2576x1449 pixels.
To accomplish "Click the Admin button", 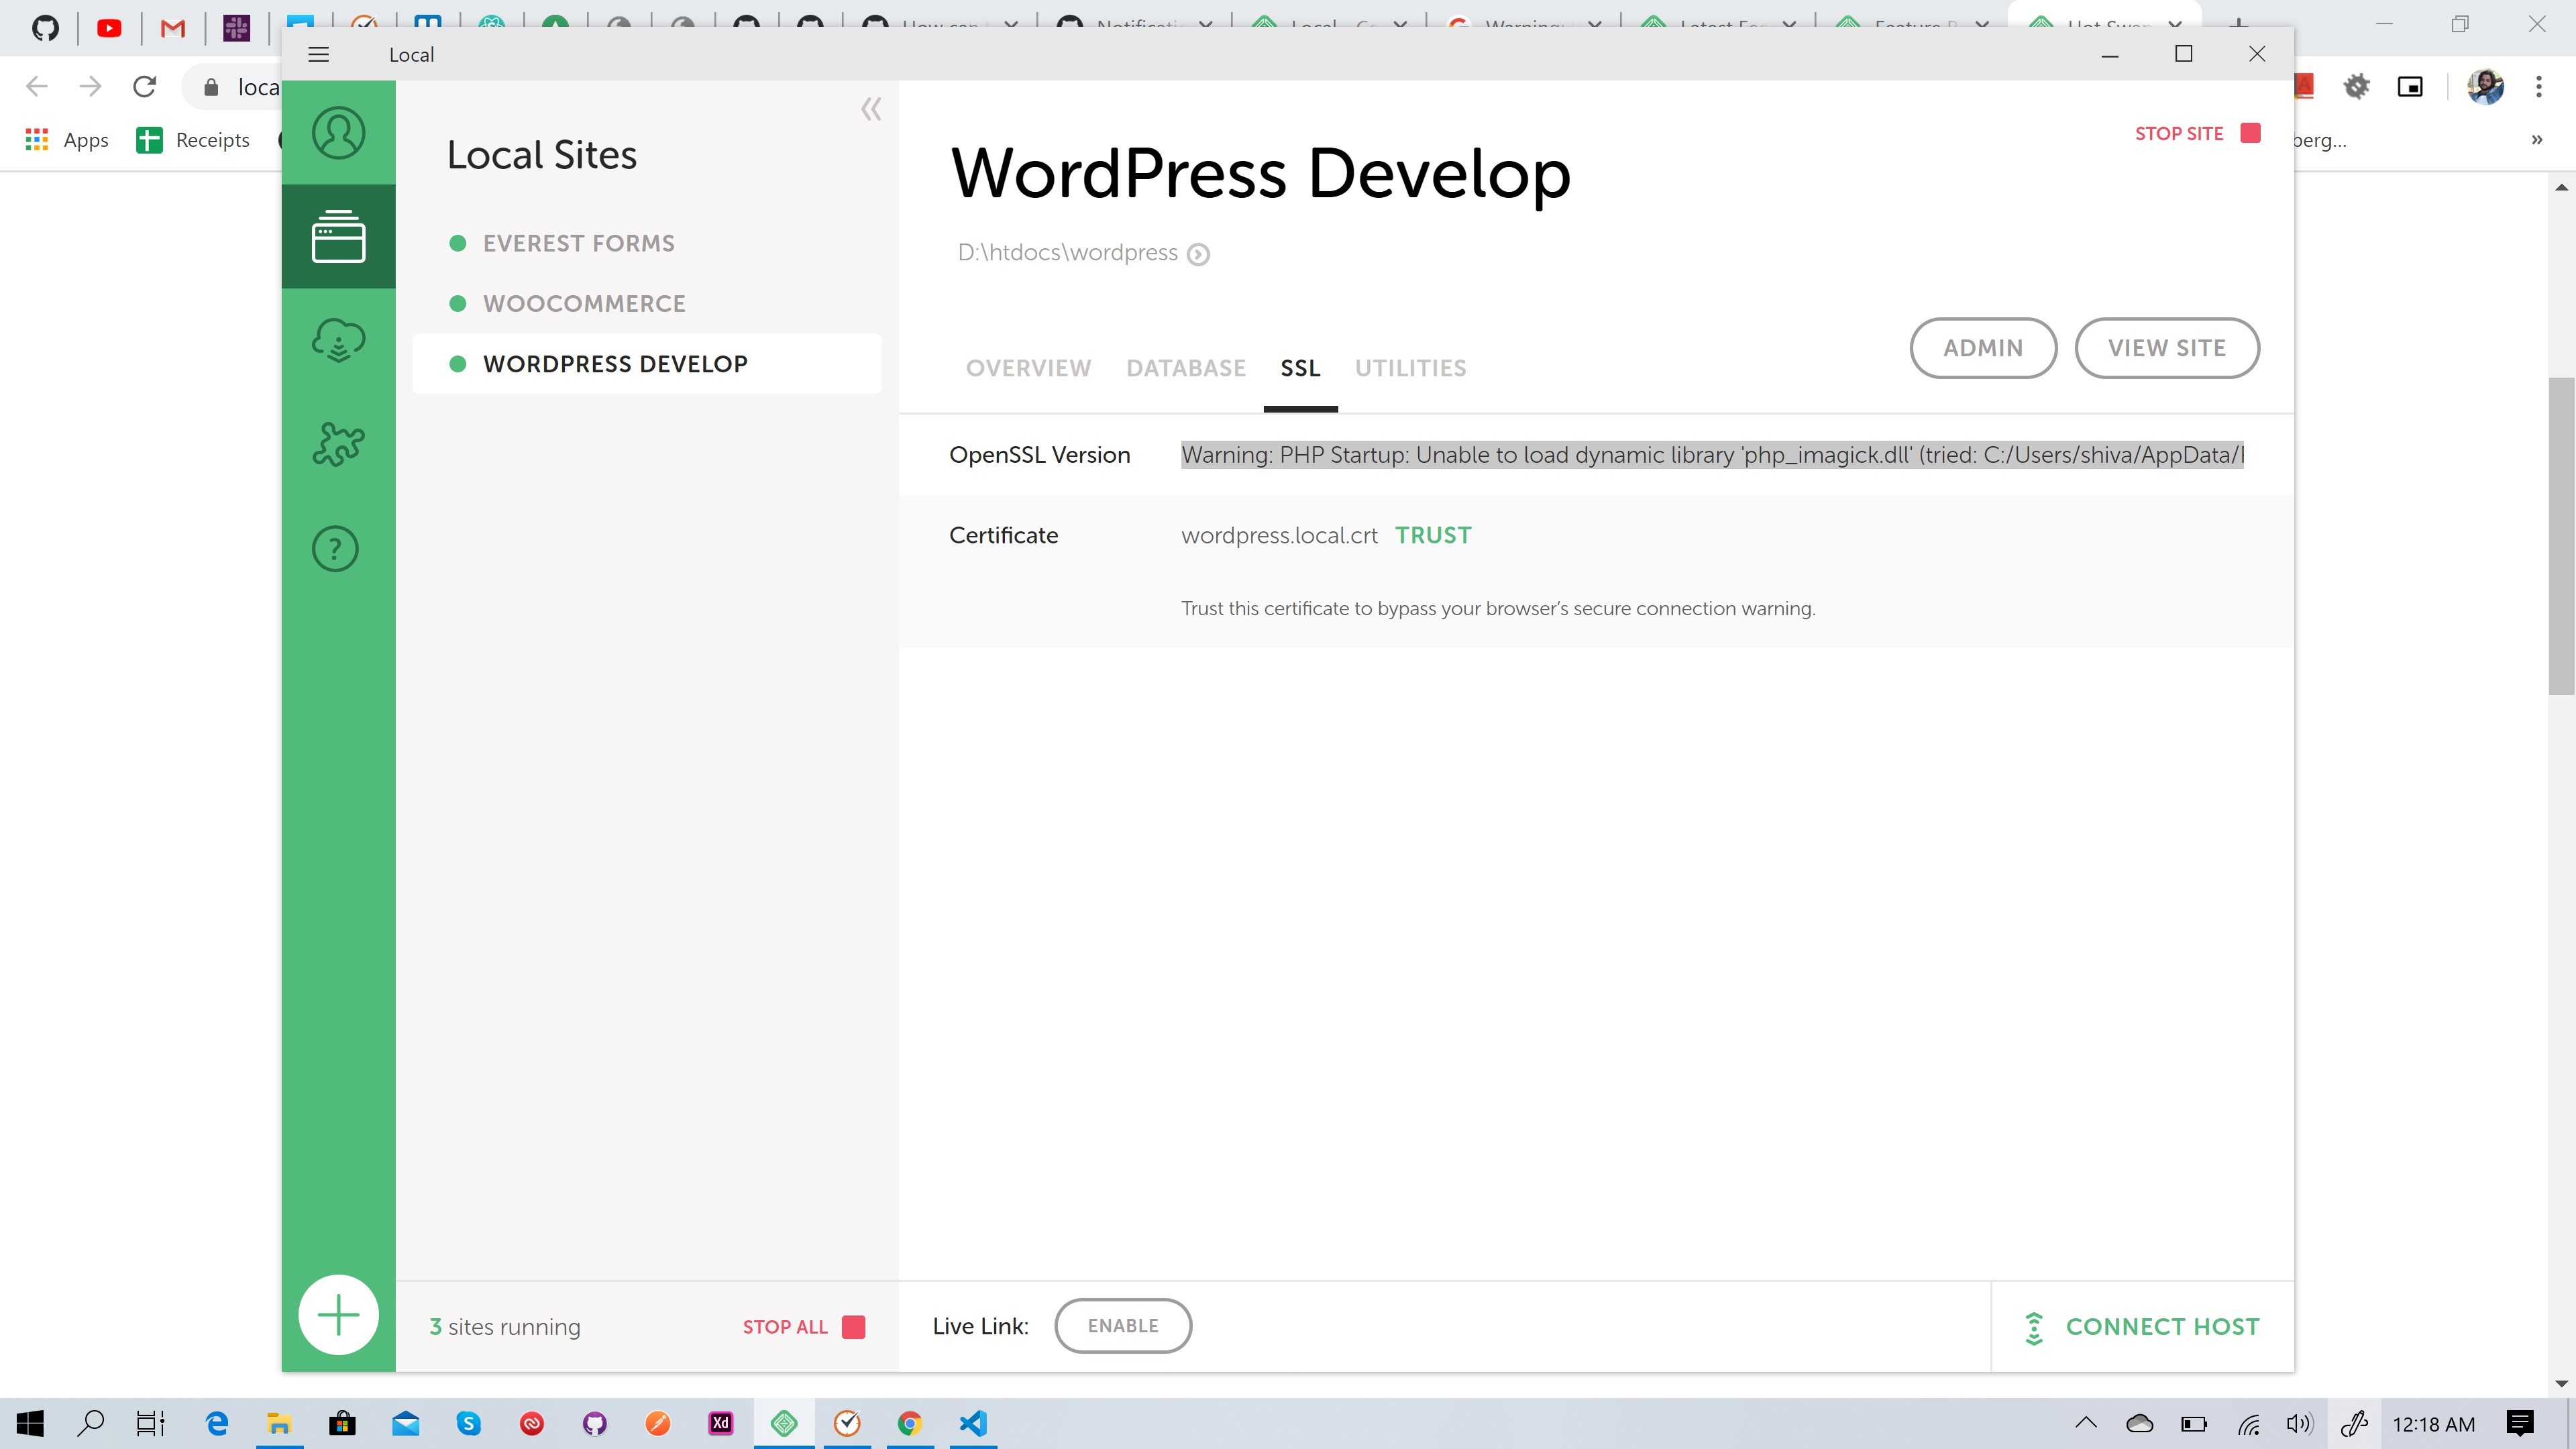I will click(x=1983, y=348).
